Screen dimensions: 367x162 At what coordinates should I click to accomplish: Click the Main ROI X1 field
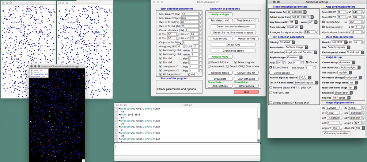pos(356,12)
